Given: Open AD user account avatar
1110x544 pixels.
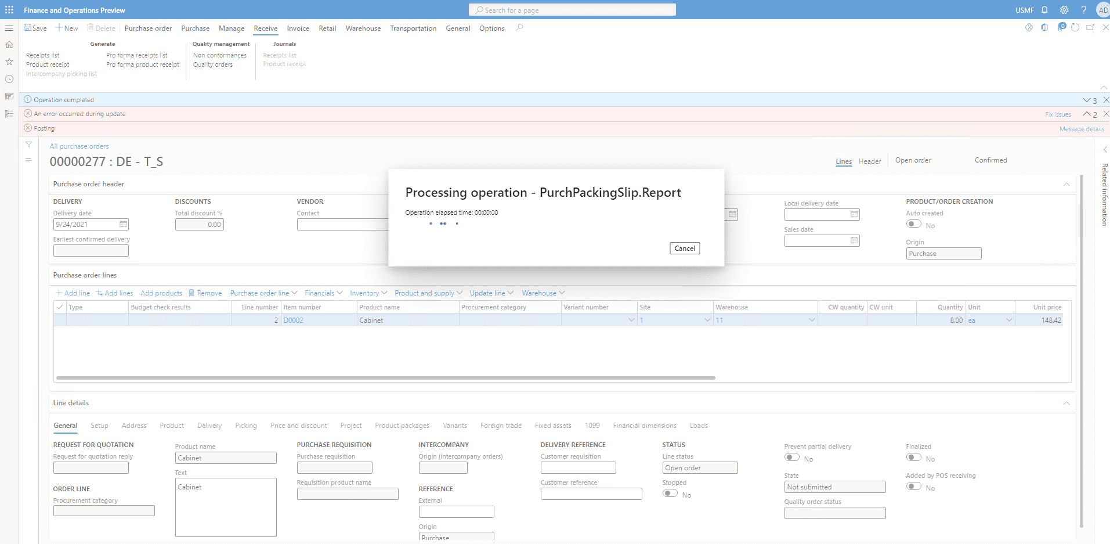Looking at the screenshot, I should pos(1103,10).
